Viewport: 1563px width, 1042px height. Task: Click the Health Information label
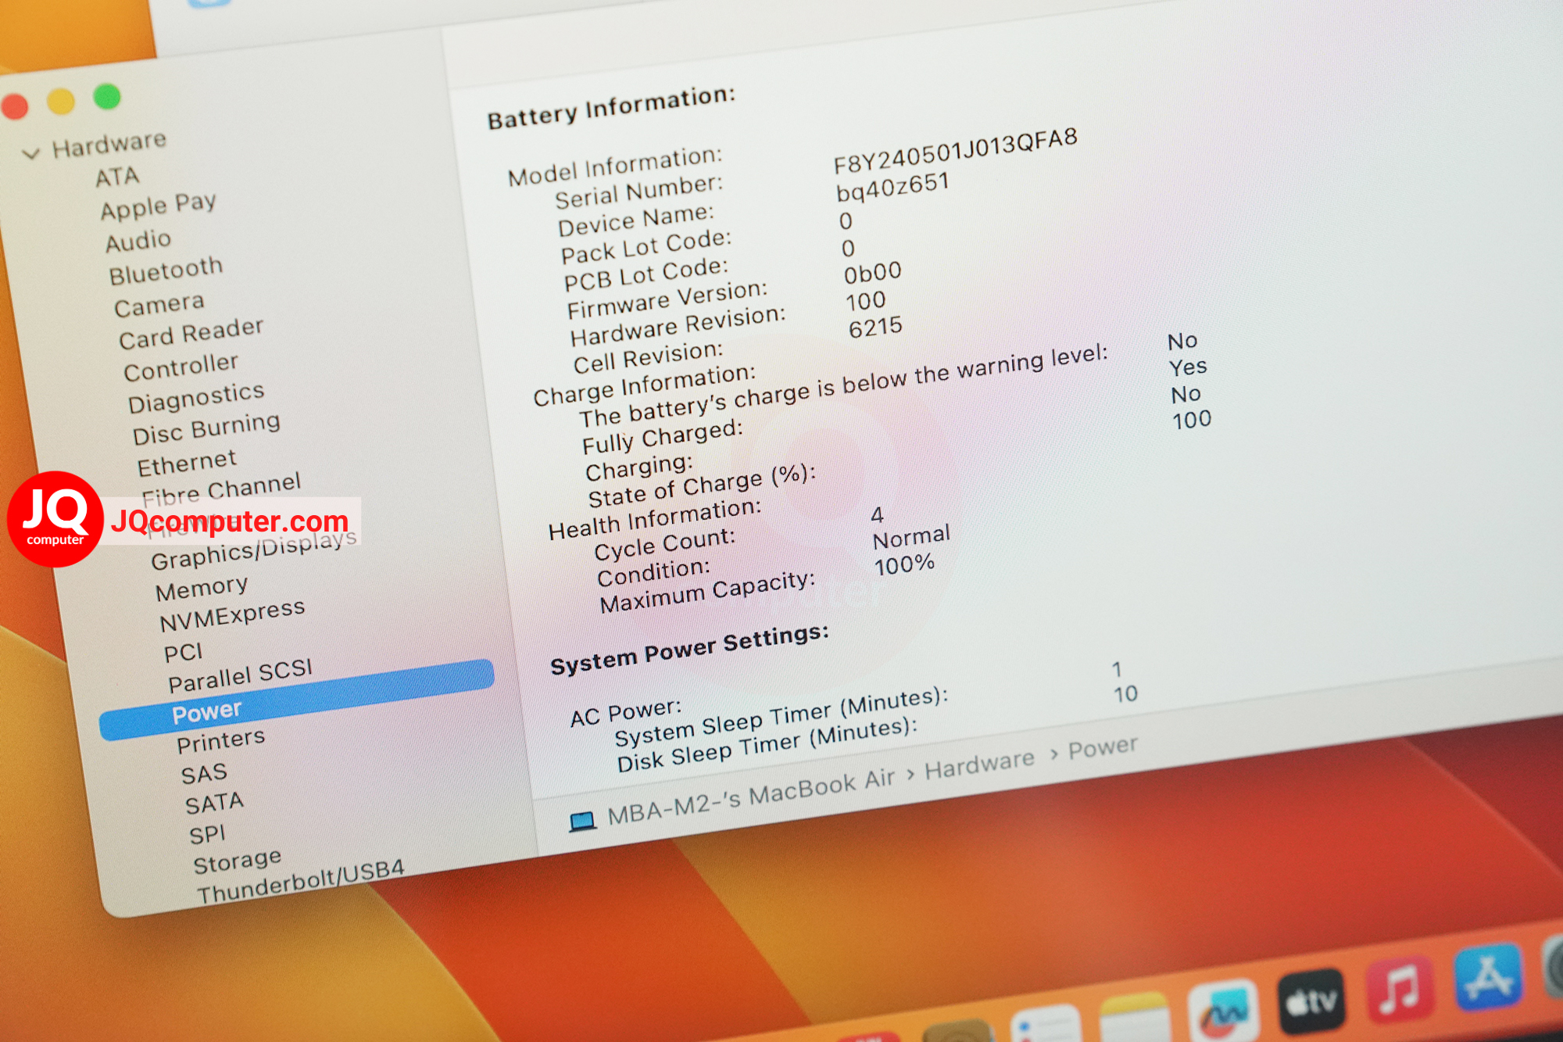click(x=655, y=519)
